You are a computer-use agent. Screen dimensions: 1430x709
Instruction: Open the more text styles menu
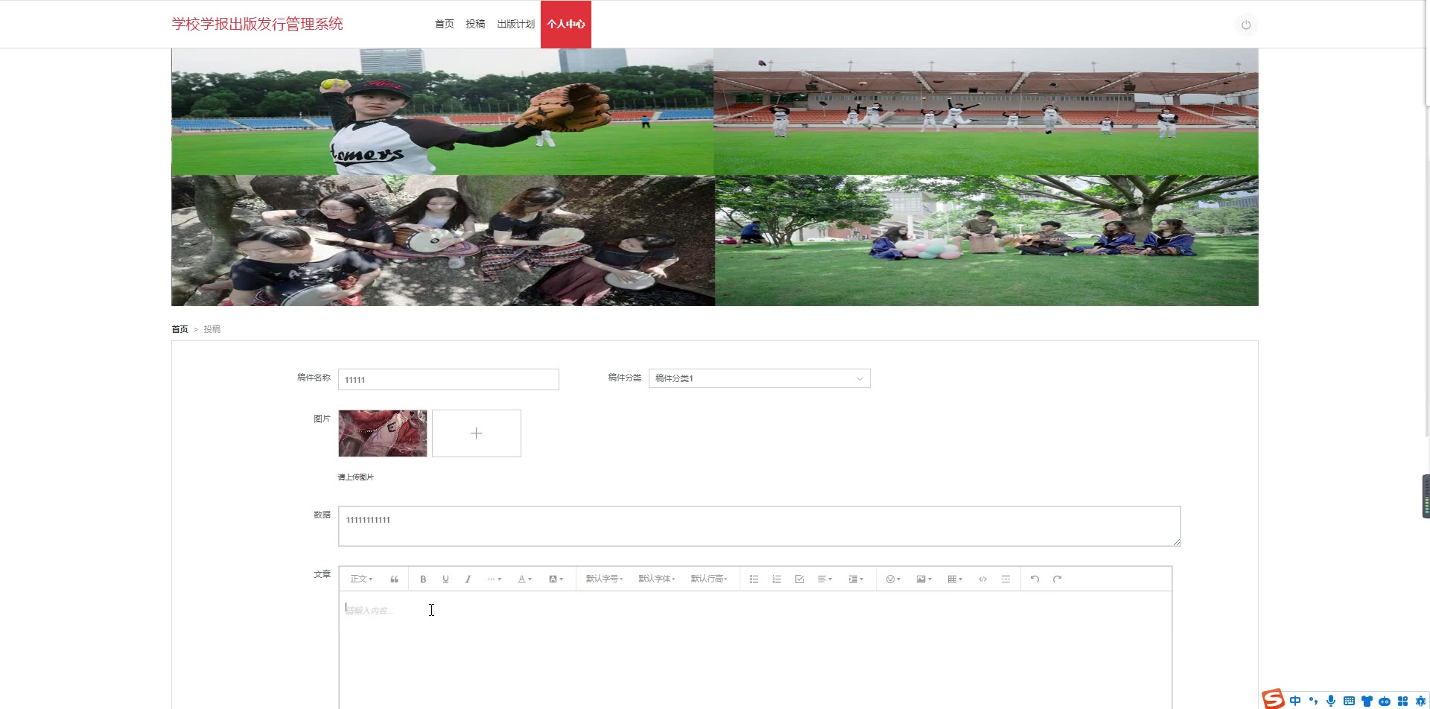click(494, 579)
